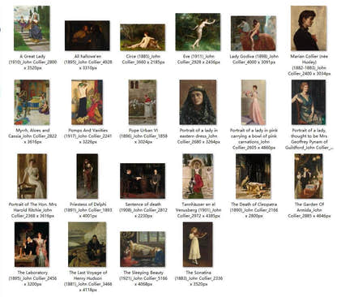
Task: Click the 'Sentence of death (1908)' file name
Action: click(143, 210)
